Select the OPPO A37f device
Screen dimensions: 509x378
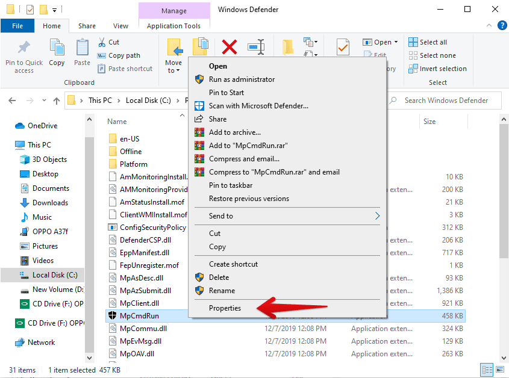tap(44, 232)
